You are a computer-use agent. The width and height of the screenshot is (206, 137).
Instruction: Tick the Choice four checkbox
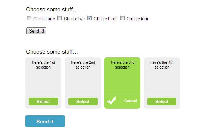point(123,18)
